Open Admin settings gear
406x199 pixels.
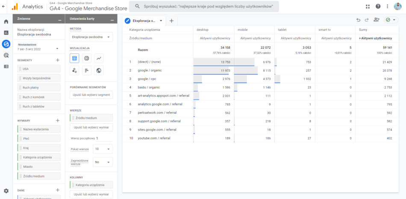click(x=6, y=191)
